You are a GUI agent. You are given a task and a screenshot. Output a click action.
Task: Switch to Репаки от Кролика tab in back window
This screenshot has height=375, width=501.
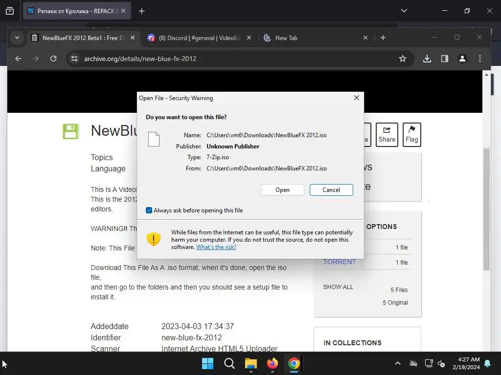pyautogui.click(x=77, y=11)
